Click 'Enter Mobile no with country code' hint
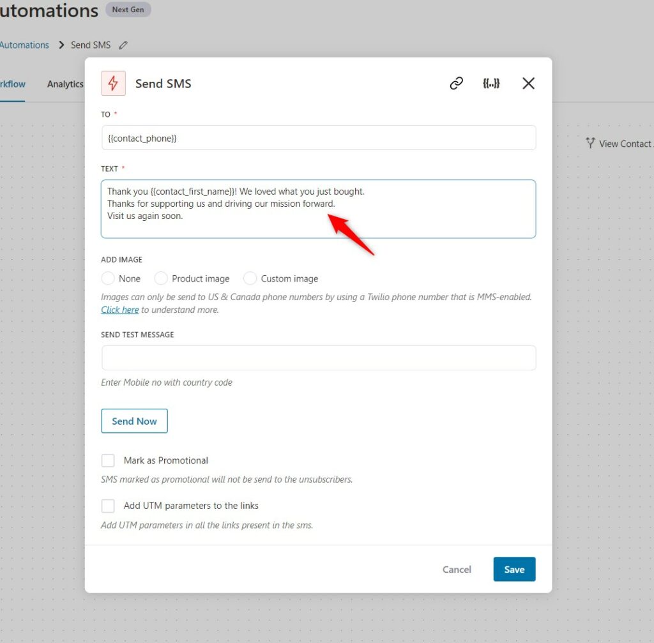 click(x=167, y=382)
